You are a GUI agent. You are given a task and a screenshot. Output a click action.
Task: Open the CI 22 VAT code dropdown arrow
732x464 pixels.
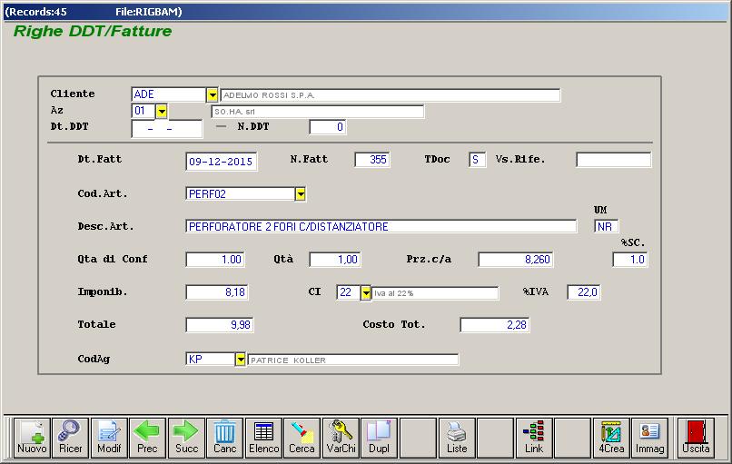366,293
